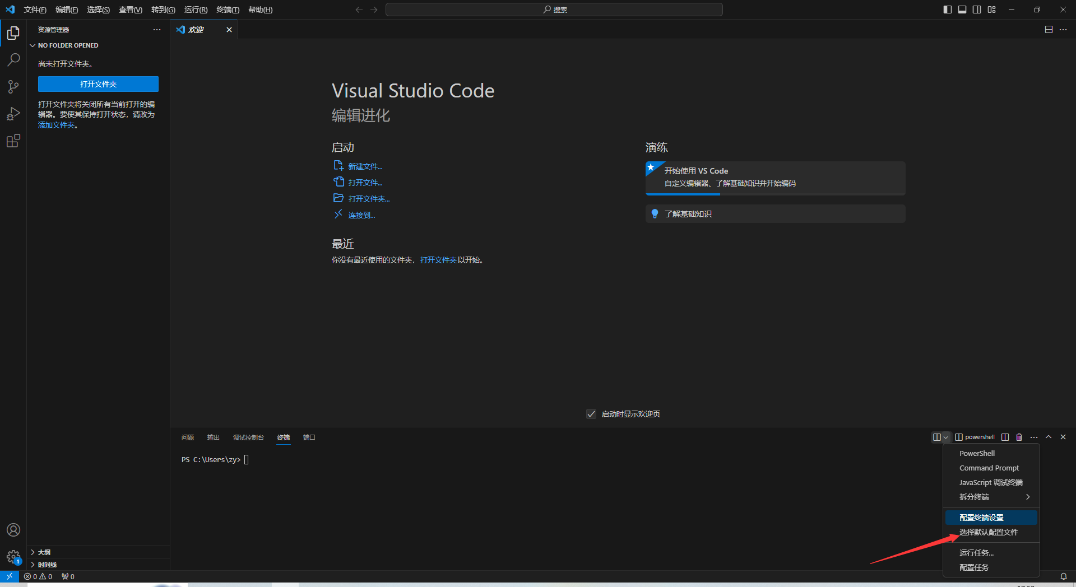Close the 欢迎 welcome tab
This screenshot has height=587, width=1076.
pos(229,30)
